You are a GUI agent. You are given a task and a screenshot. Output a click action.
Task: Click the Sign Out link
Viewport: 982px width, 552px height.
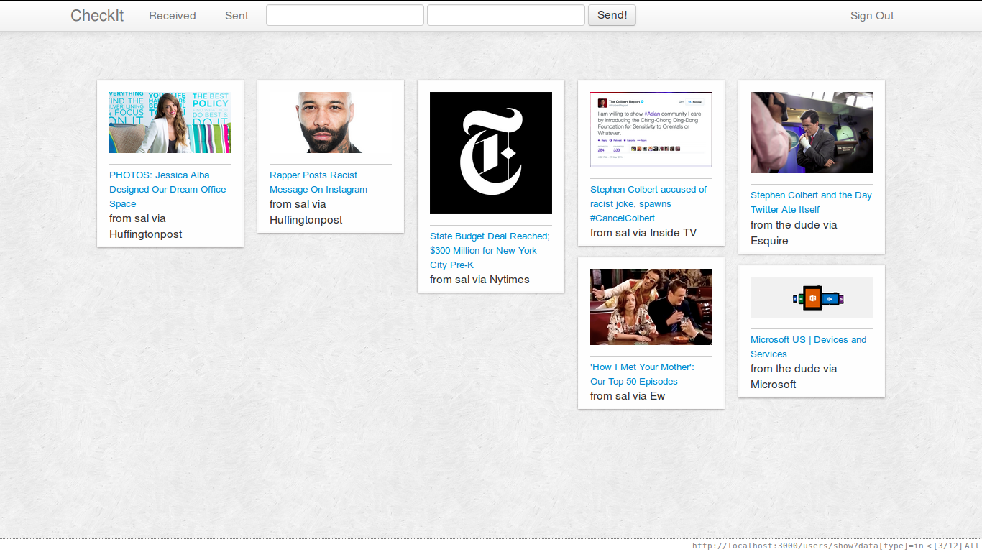tap(872, 16)
